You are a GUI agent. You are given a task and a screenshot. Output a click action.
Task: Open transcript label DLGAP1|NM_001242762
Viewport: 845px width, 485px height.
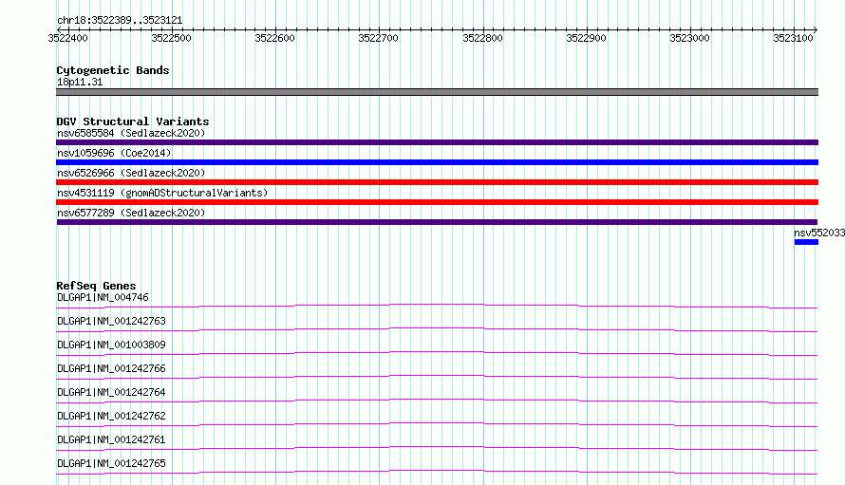[111, 416]
